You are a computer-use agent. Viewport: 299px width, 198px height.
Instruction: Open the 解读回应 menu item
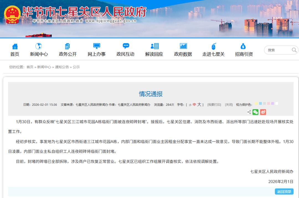[x=154, y=54]
